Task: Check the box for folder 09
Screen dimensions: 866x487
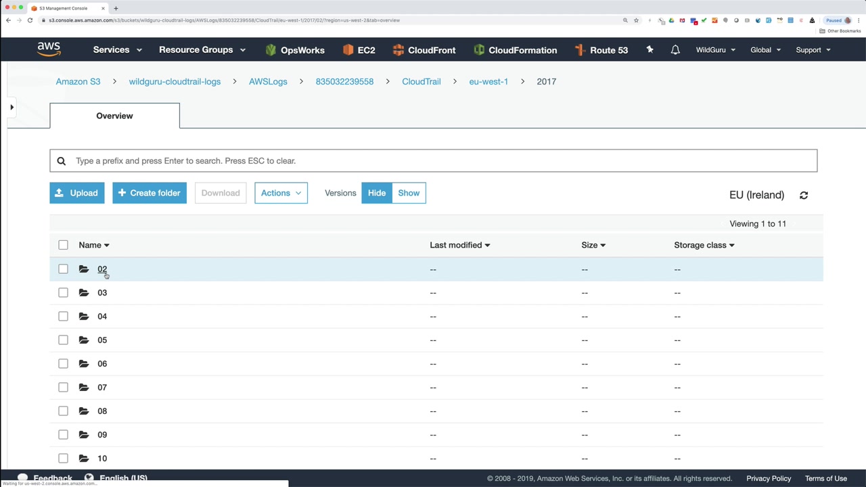Action: click(63, 435)
